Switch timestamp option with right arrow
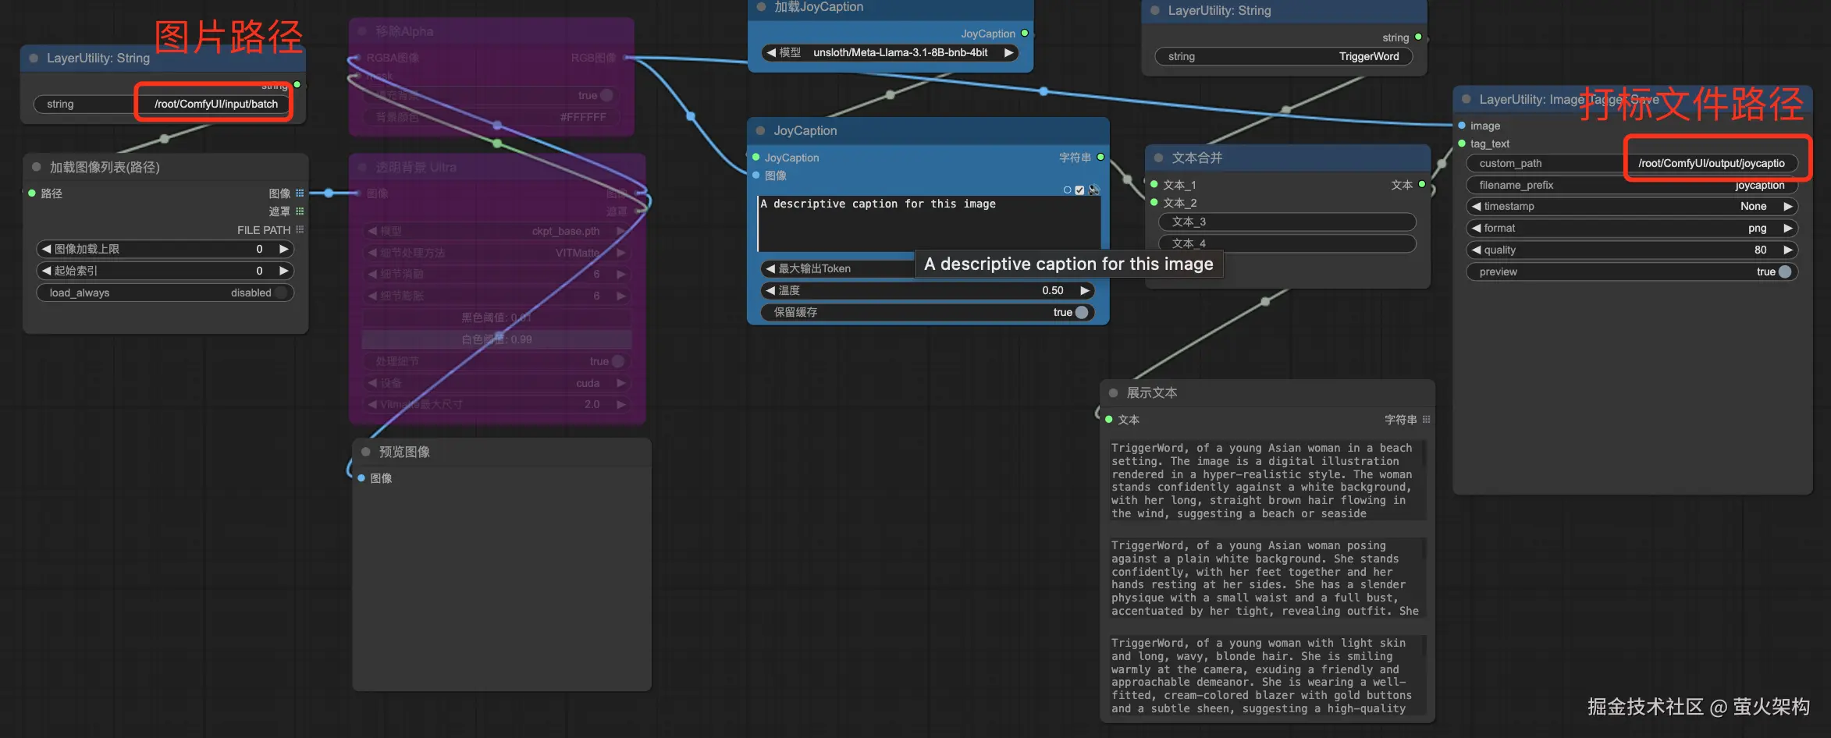Image resolution: width=1831 pixels, height=738 pixels. (x=1788, y=206)
